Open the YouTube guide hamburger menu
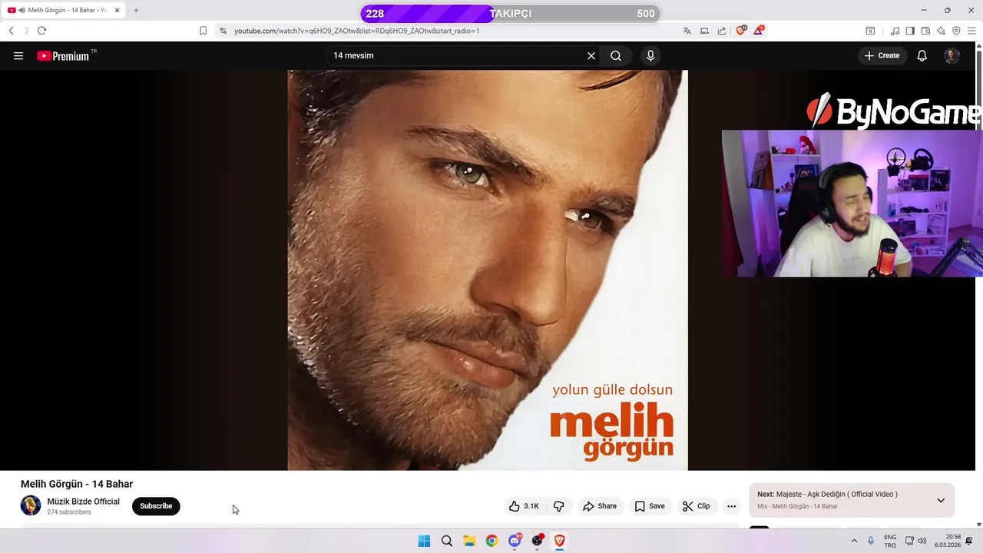The image size is (983, 553). [18, 56]
